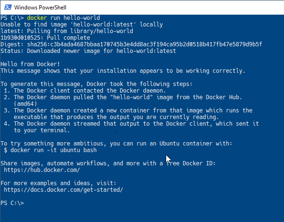284x222 pixels.
Task: Click the '1b930d010525: Pull complete' line
Action: 45,38
